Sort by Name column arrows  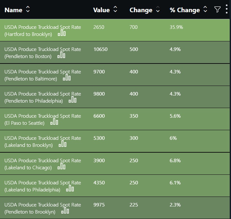tap(28, 9)
